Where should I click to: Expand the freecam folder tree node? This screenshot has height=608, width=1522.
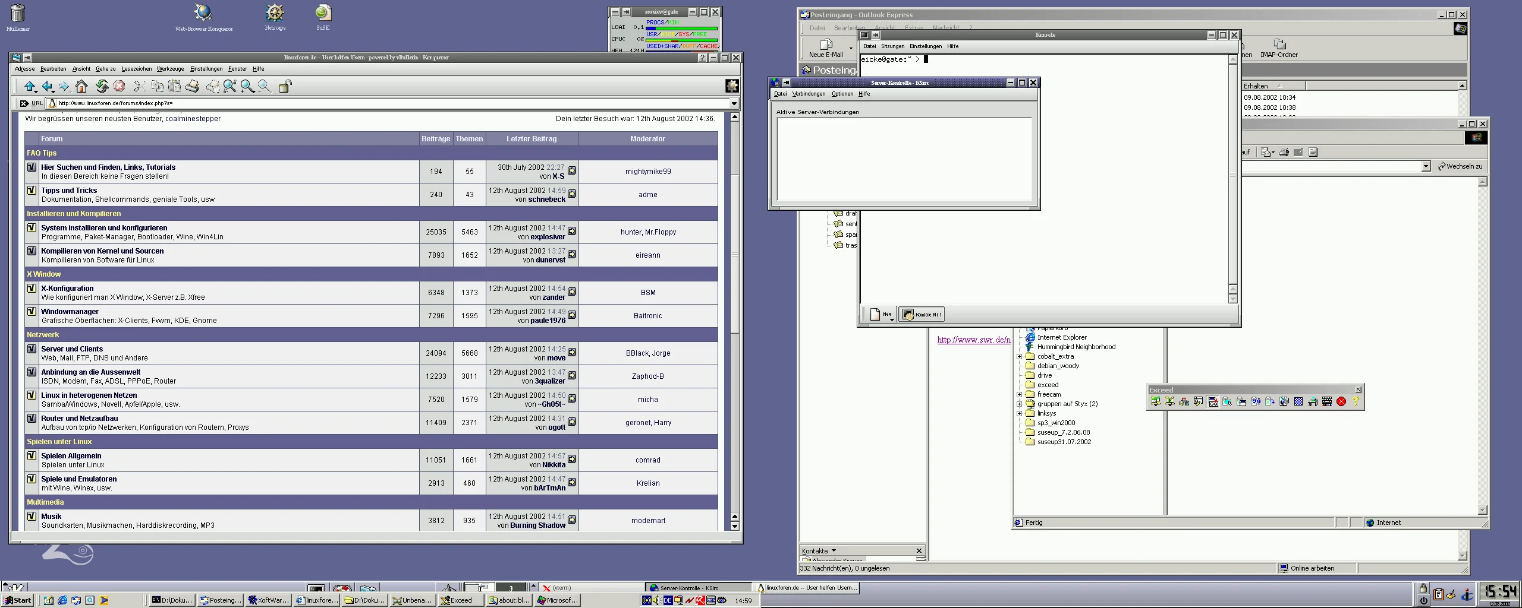point(1019,395)
